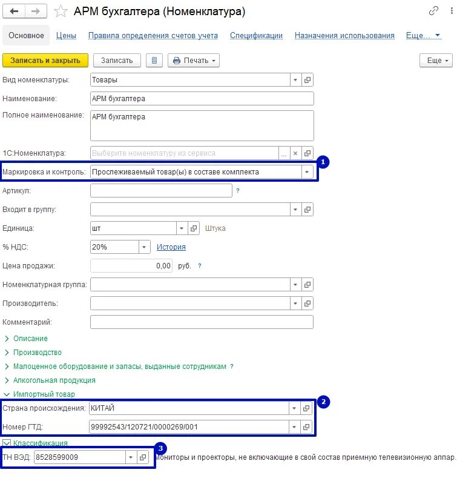Open Входит в группу dropdown arrow

coord(295,210)
